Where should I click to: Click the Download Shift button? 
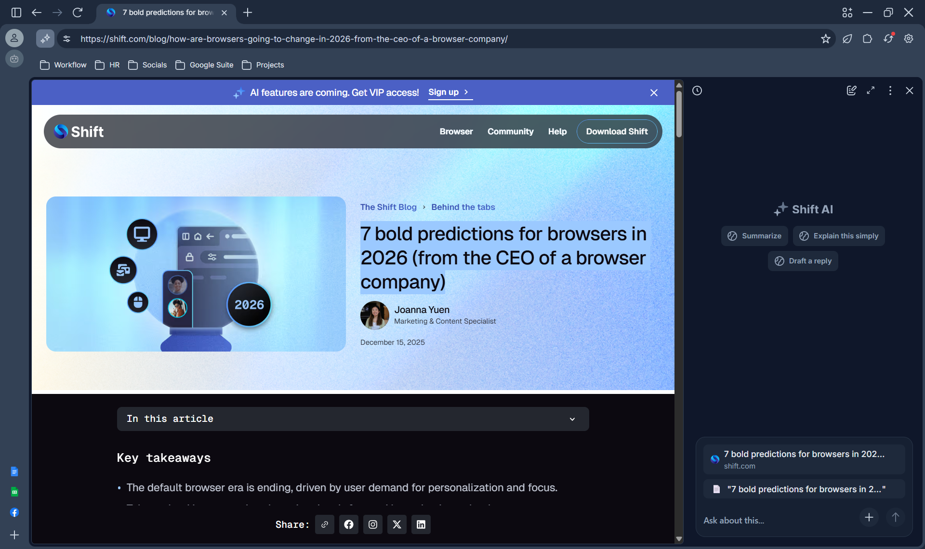click(x=617, y=131)
